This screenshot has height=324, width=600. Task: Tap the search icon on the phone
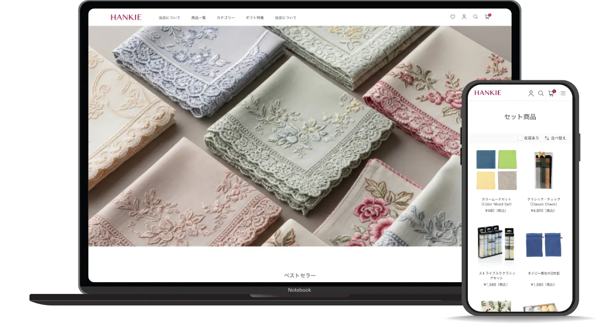click(x=541, y=94)
